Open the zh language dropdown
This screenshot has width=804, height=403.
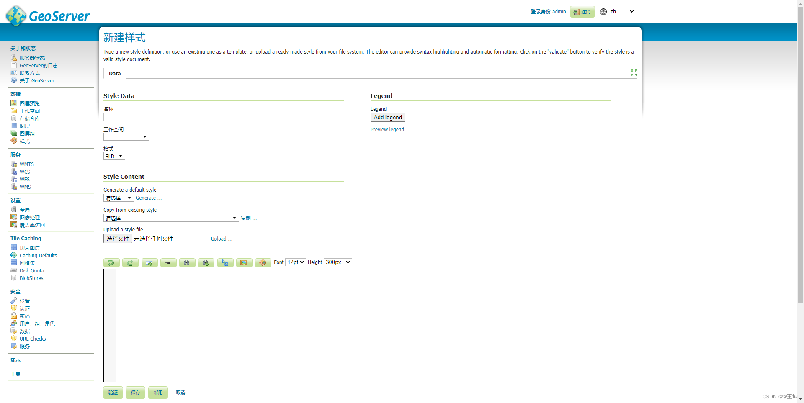[x=622, y=12]
